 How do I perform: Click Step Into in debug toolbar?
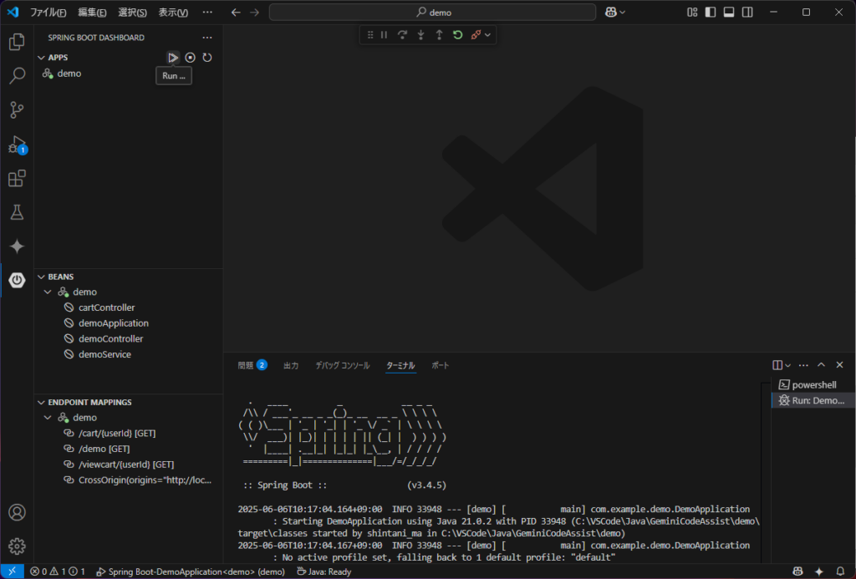421,35
